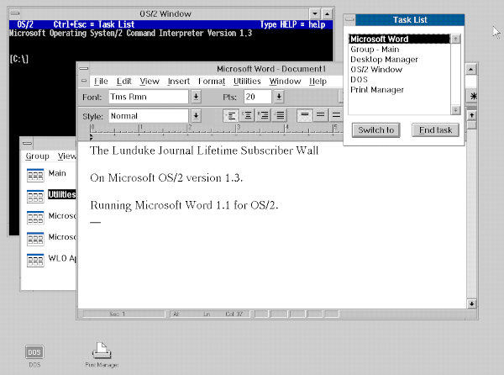Open the Utilities menu in Word
The height and width of the screenshot is (375, 504).
pyautogui.click(x=247, y=81)
